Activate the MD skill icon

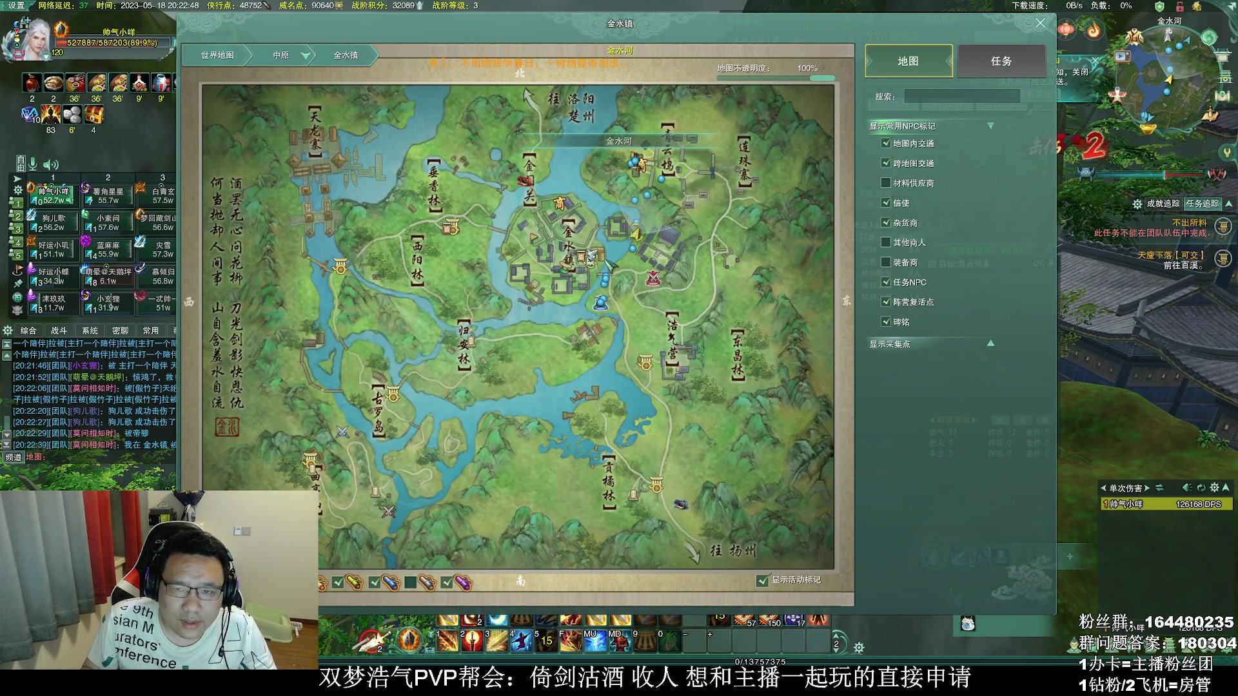(x=620, y=641)
